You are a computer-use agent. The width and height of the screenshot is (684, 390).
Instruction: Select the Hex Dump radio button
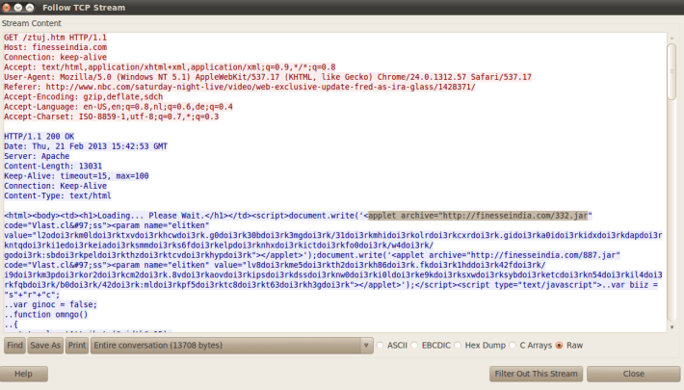pos(458,346)
